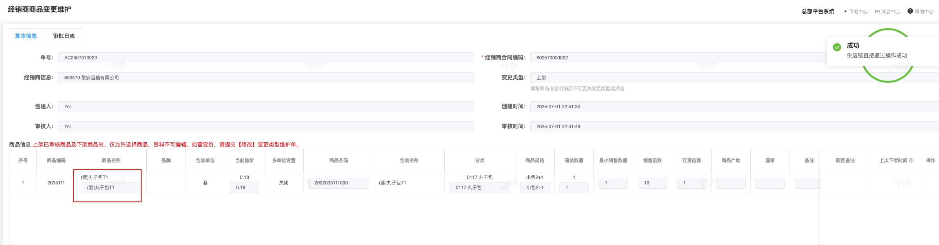Screen dimensions: 939x245
Task: Click the 当前售价 input showing 0.18
Action: coord(244,188)
